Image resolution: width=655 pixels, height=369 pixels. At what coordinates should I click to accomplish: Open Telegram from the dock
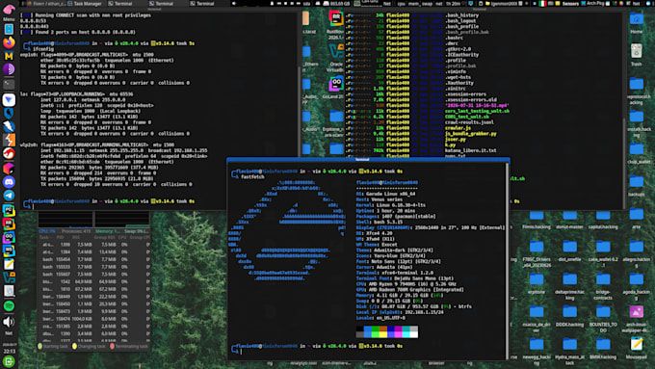pyautogui.click(x=9, y=196)
